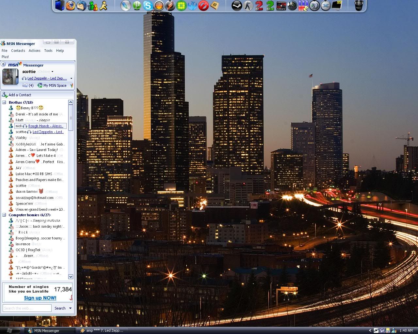Expand the system tray arrow

[370, 330]
